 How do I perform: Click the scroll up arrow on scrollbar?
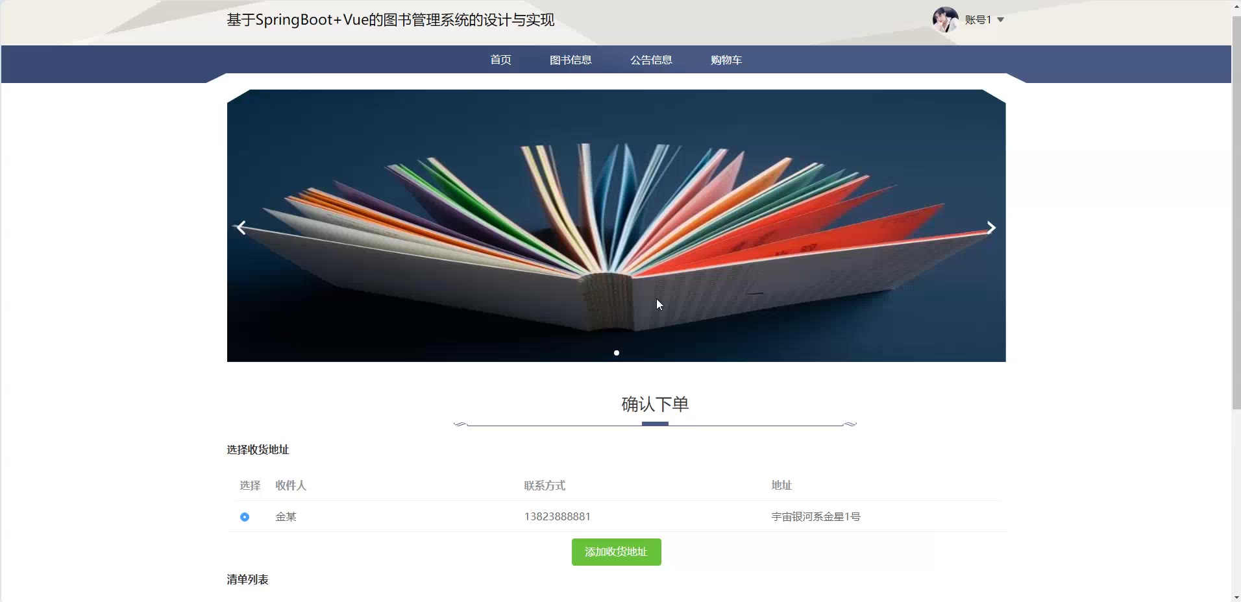pyautogui.click(x=1236, y=5)
